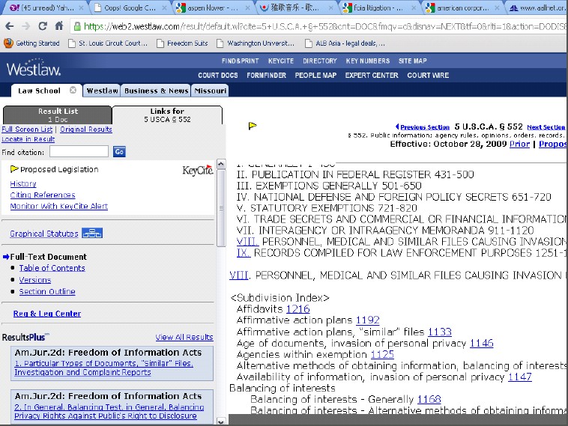
Task: Close the Law School tab with its X
Action: [73, 90]
